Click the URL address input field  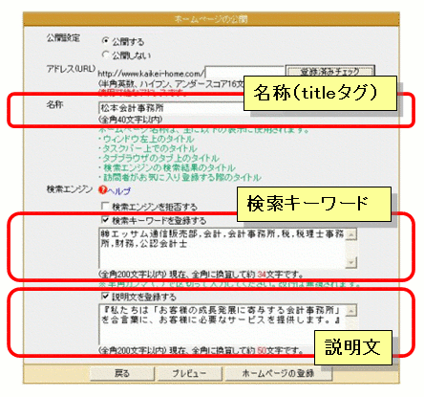244,73
